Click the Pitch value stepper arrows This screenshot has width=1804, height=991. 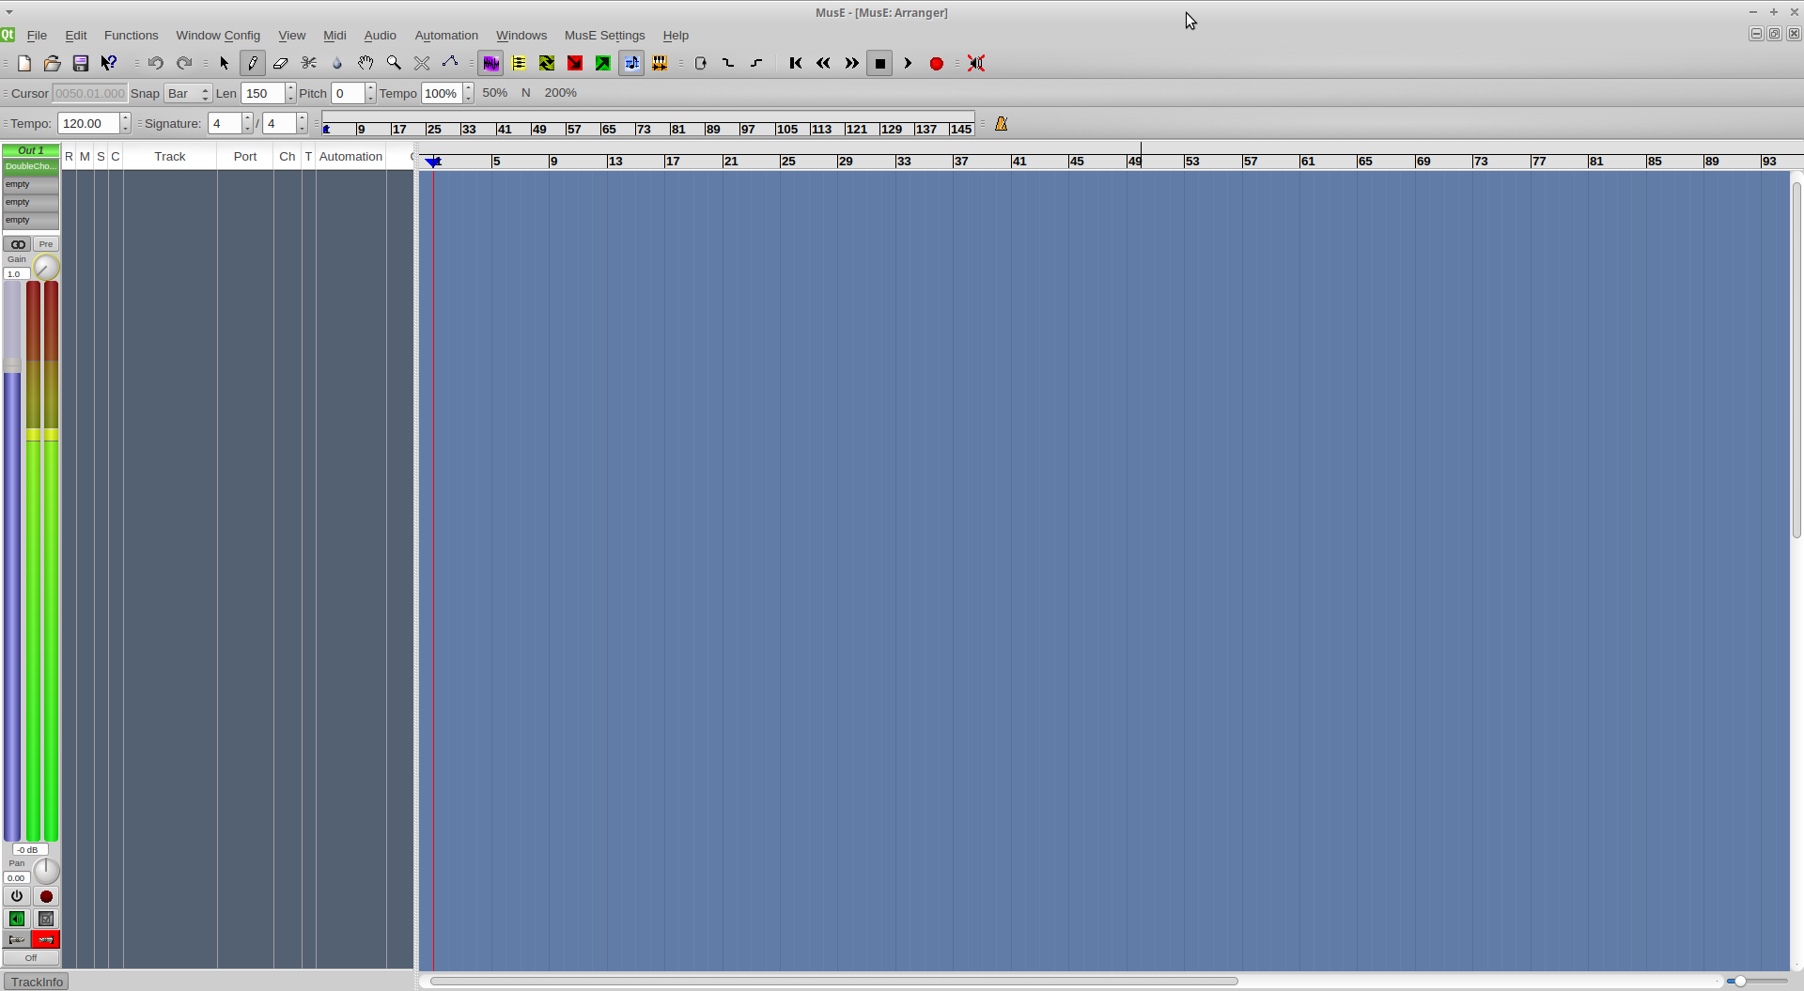[370, 93]
